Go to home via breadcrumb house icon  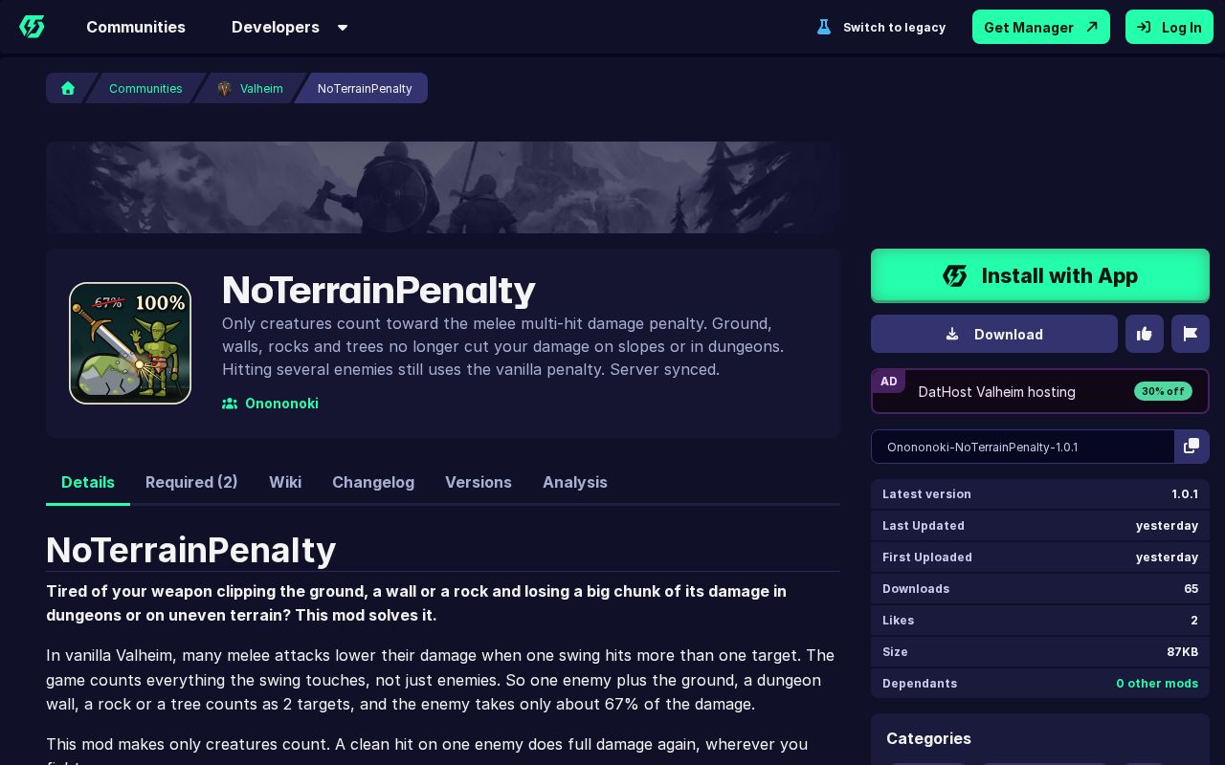pyautogui.click(x=68, y=88)
